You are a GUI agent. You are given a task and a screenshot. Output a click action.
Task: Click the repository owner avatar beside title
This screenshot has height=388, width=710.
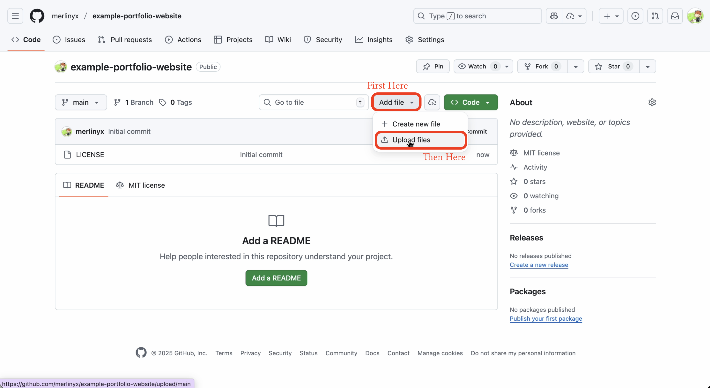point(61,67)
